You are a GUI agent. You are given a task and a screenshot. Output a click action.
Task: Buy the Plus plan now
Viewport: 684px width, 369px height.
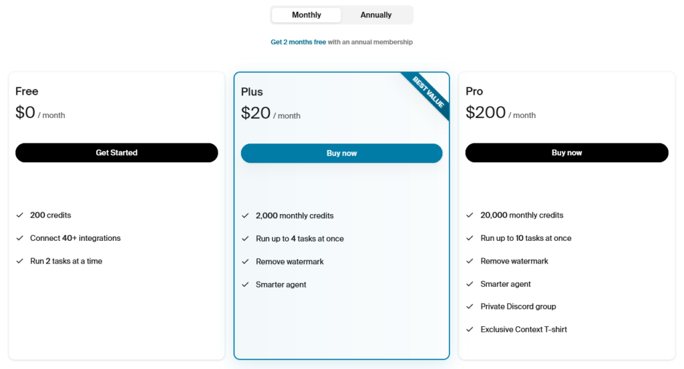pyautogui.click(x=341, y=153)
